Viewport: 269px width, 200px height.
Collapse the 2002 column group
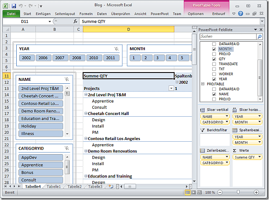pos(177,82)
